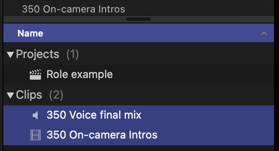Click the speaker icon for Voice final mix
This screenshot has height=151, width=279.
pos(36,115)
